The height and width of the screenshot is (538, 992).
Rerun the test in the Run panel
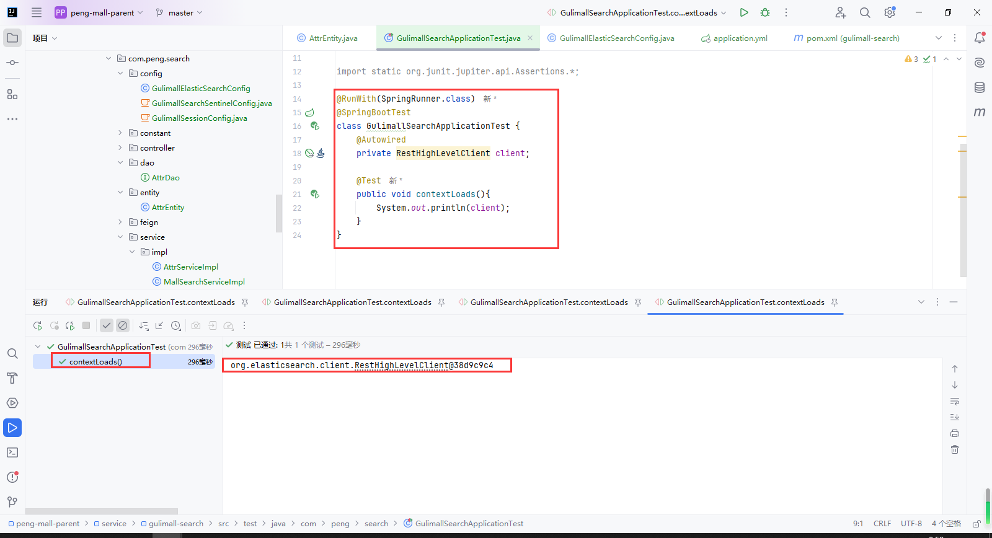38,325
